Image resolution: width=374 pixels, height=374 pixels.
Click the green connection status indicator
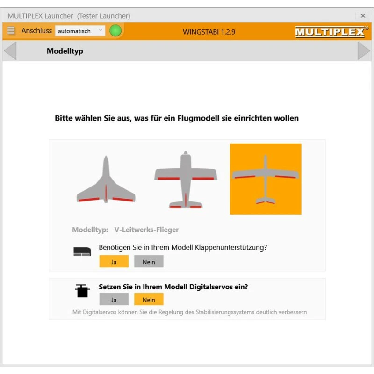(x=115, y=31)
